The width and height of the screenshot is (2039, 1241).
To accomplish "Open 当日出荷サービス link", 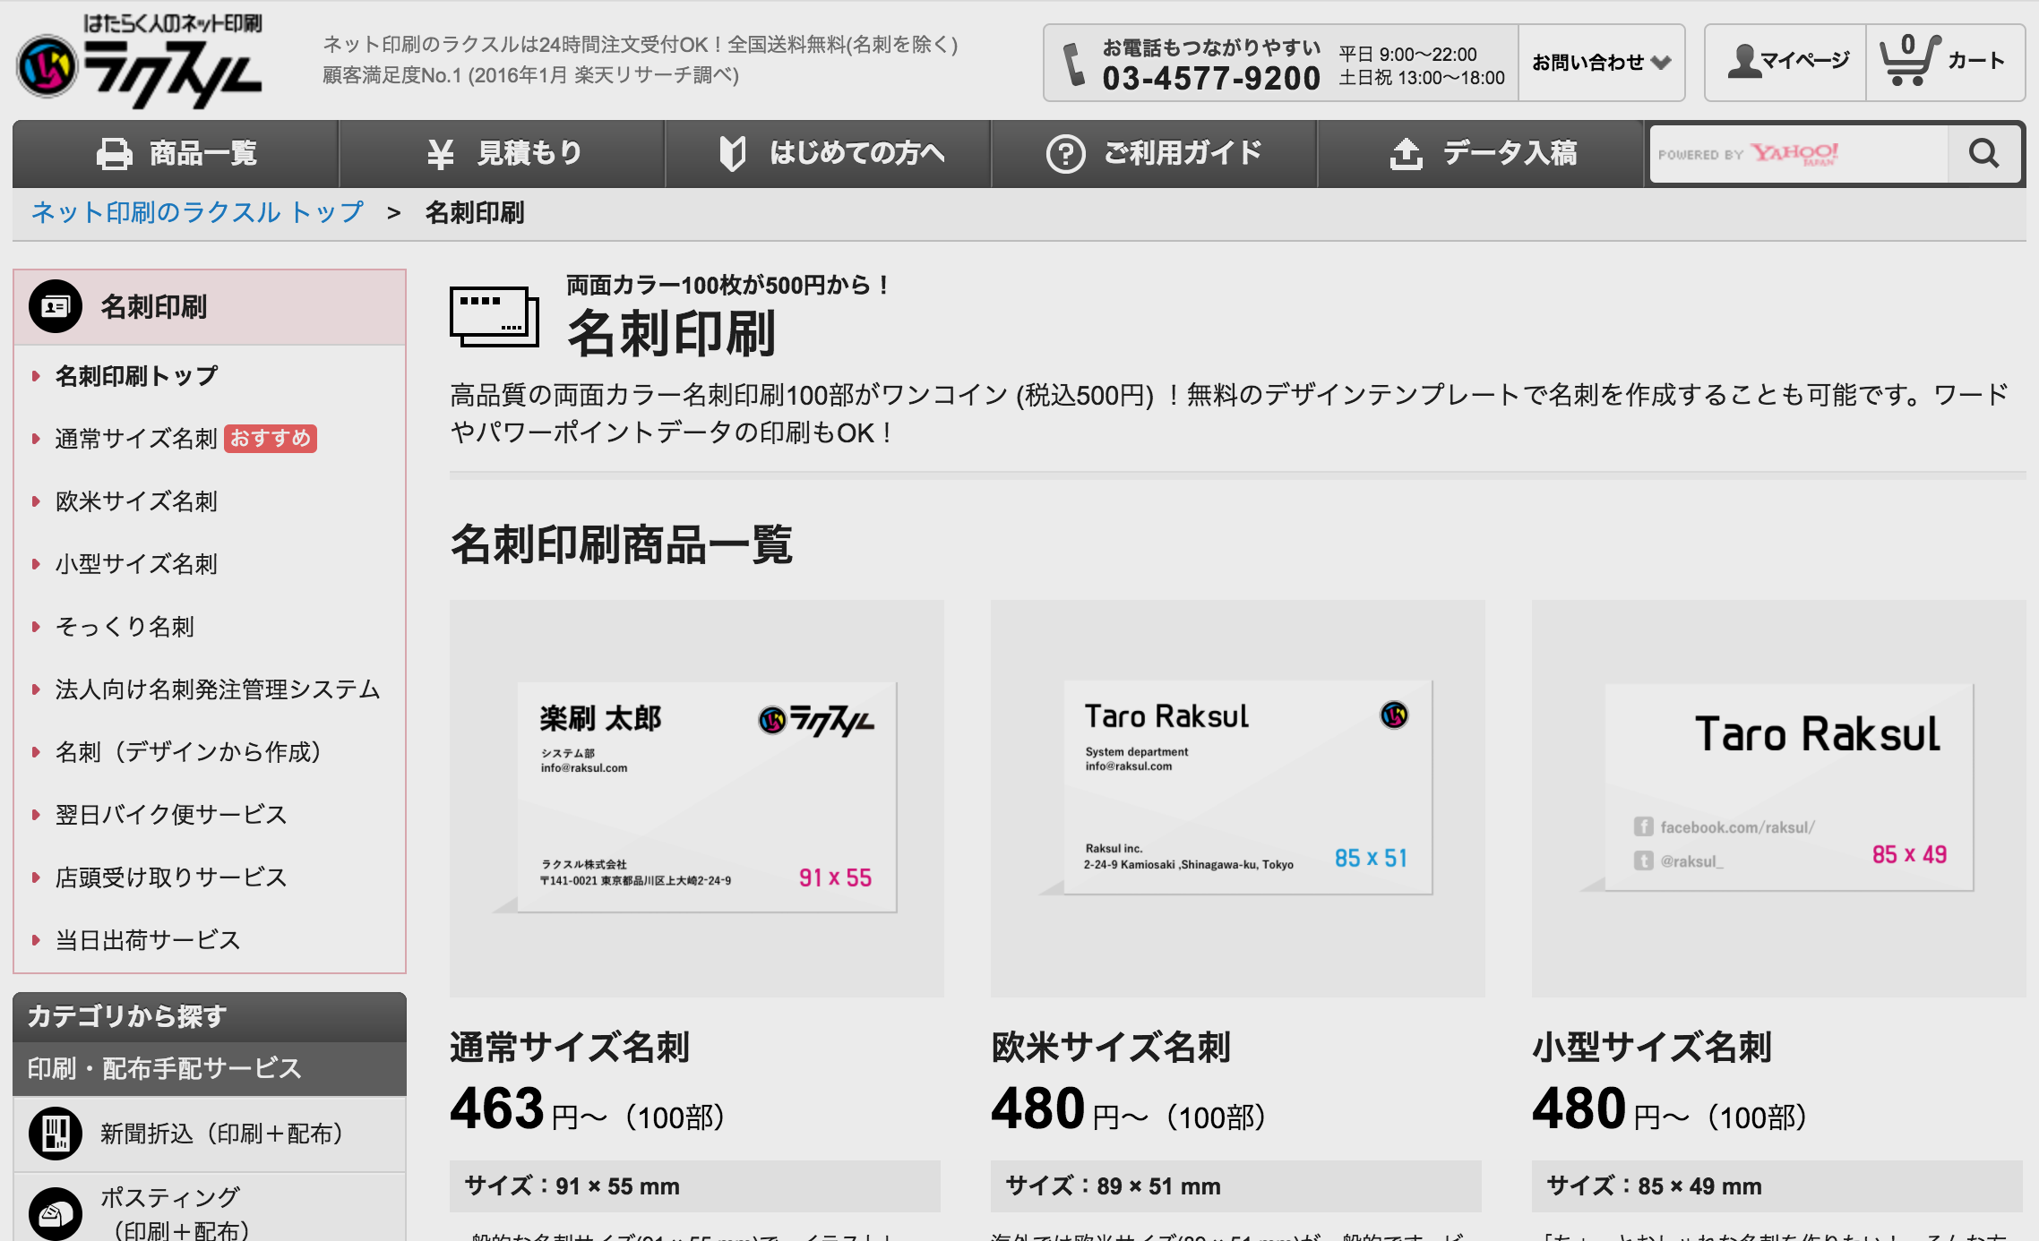I will (x=148, y=939).
